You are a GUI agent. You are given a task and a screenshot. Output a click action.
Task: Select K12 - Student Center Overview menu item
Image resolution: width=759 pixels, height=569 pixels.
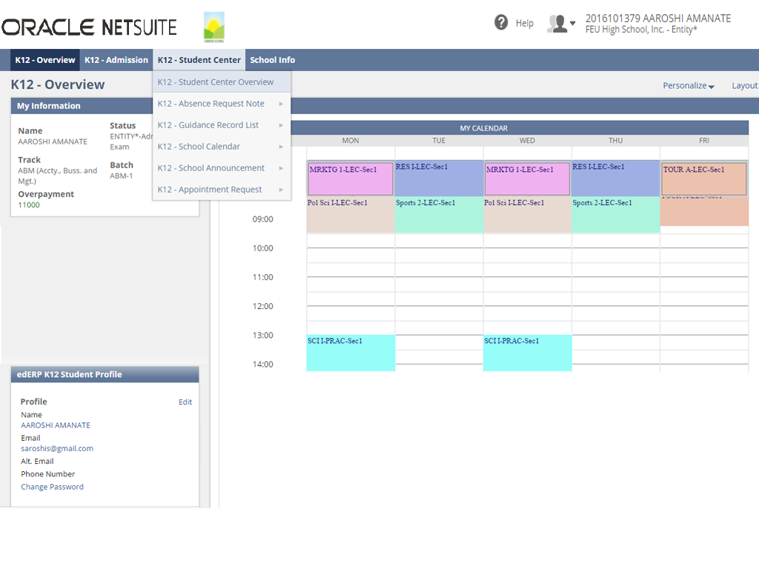pyautogui.click(x=222, y=81)
